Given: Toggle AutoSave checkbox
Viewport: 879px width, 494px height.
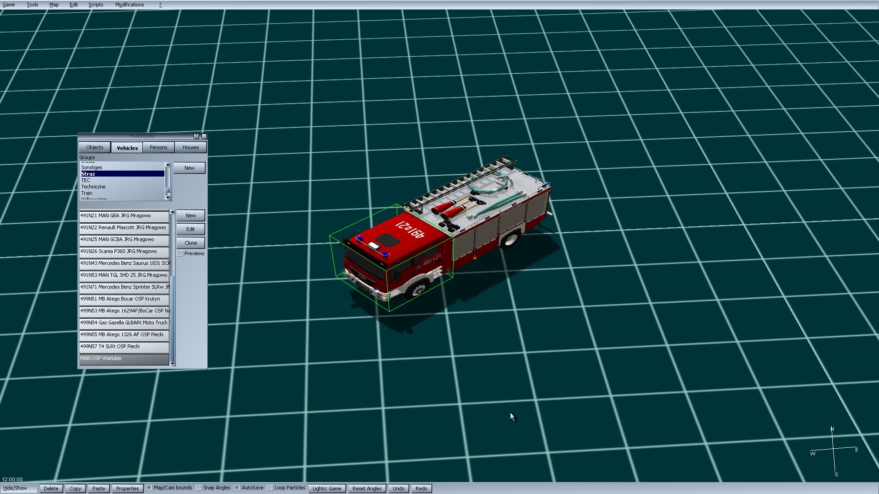Looking at the screenshot, I should click(x=237, y=488).
